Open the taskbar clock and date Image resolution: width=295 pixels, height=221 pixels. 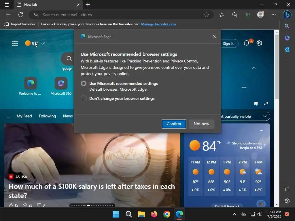[274, 214]
